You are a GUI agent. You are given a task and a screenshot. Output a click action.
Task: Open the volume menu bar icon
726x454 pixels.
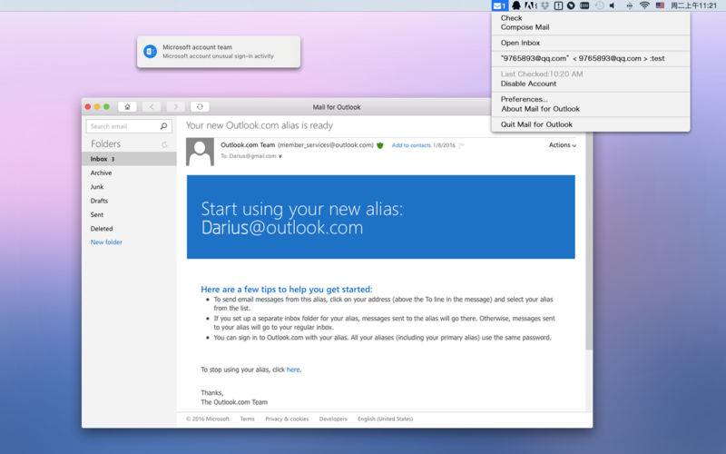(x=613, y=5)
